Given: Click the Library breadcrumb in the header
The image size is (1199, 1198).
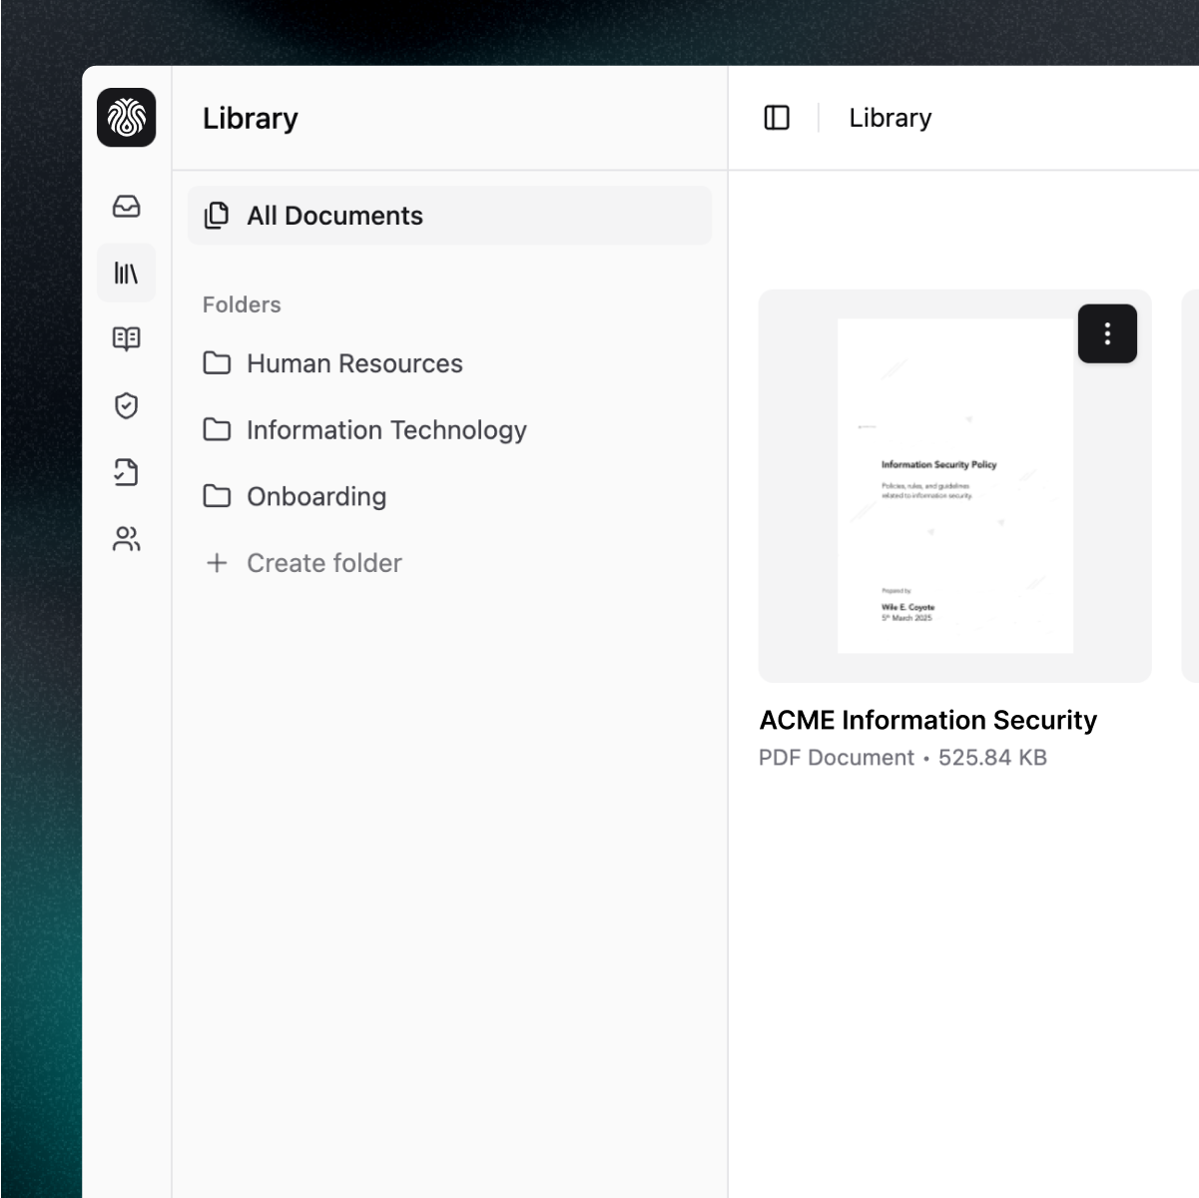Looking at the screenshot, I should [x=889, y=118].
